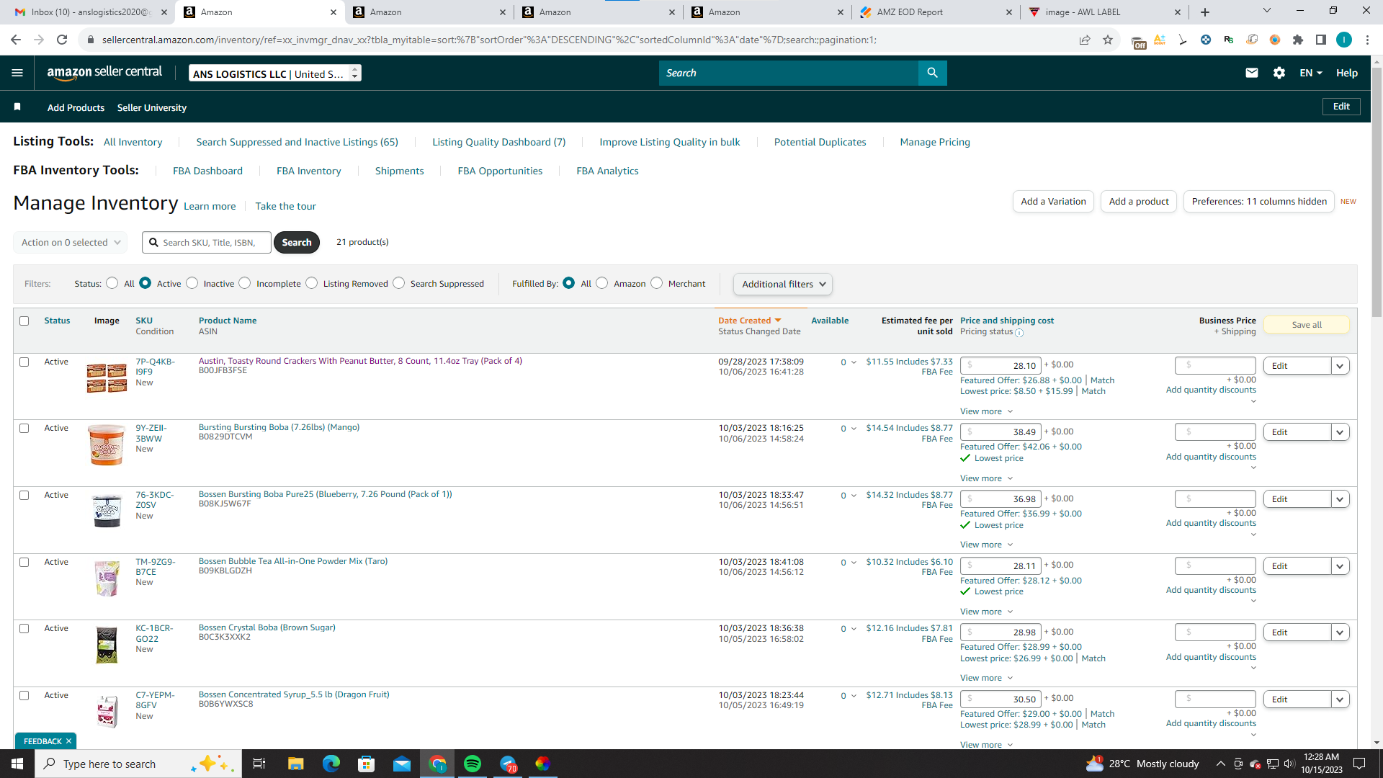This screenshot has width=1383, height=778.
Task: Click the Search SKU, Title, ISBN field
Action: [207, 243]
